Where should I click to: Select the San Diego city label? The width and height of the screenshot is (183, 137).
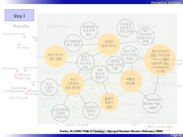pos(17,98)
